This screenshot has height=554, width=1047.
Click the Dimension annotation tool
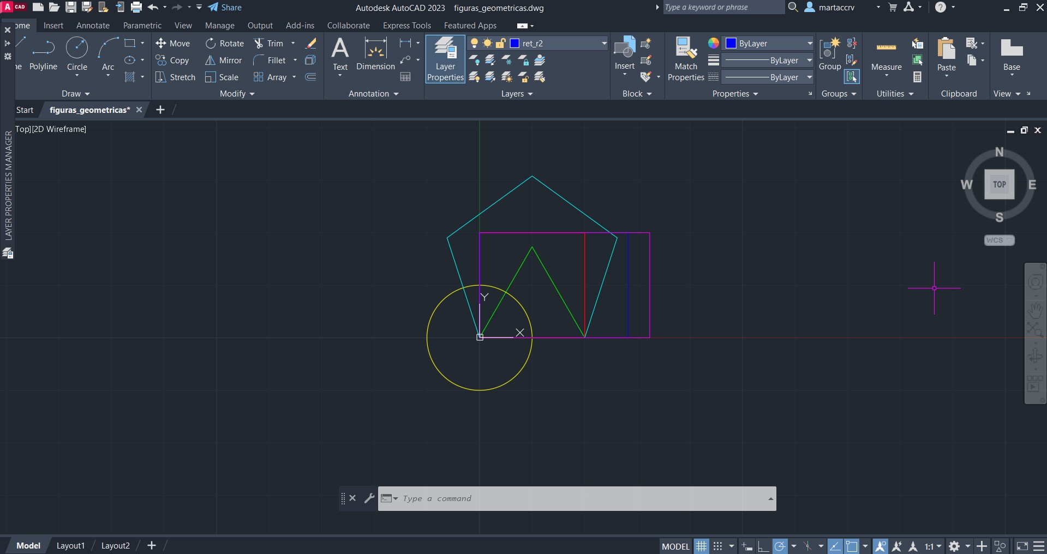(375, 55)
